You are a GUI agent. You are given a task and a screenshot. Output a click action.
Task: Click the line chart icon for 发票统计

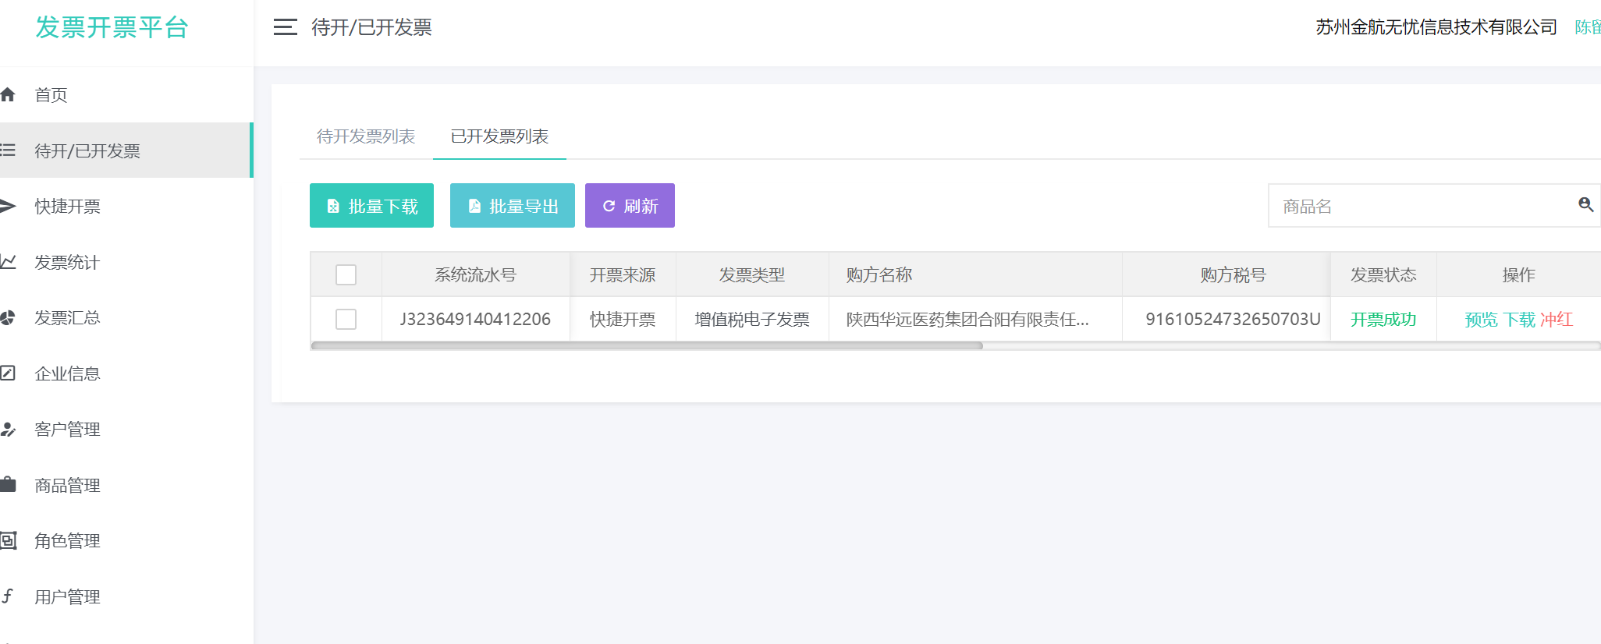(x=9, y=262)
